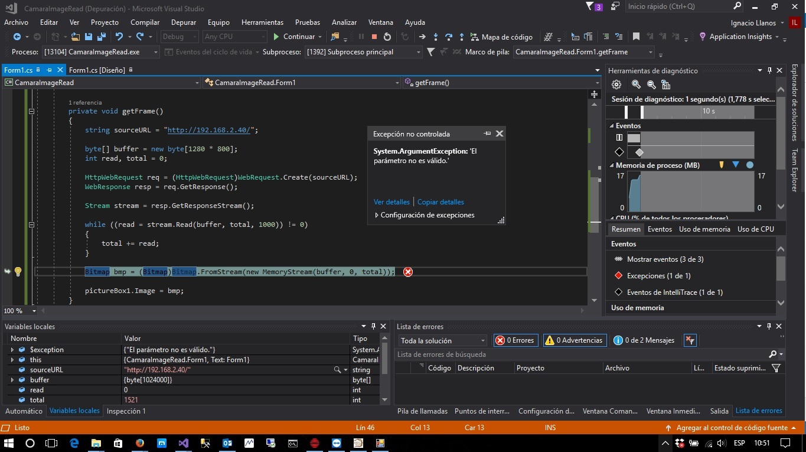Zoom out on diagnostic timeline
Screen dimensions: 806x452
pos(651,84)
